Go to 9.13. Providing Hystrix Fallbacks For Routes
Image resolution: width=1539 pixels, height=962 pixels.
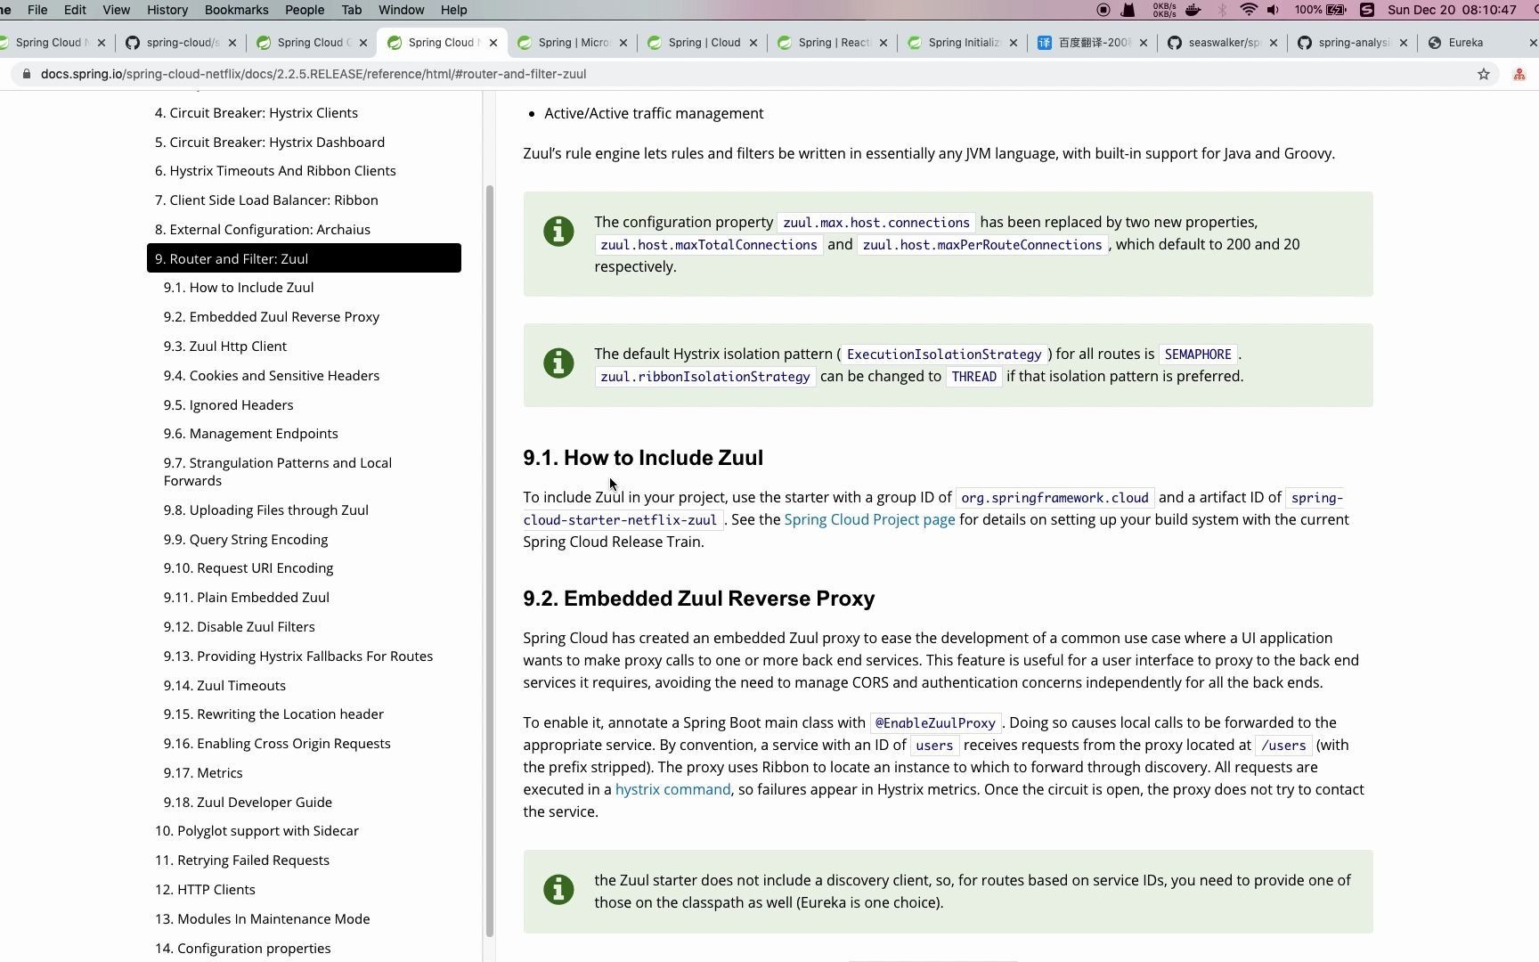(x=298, y=656)
